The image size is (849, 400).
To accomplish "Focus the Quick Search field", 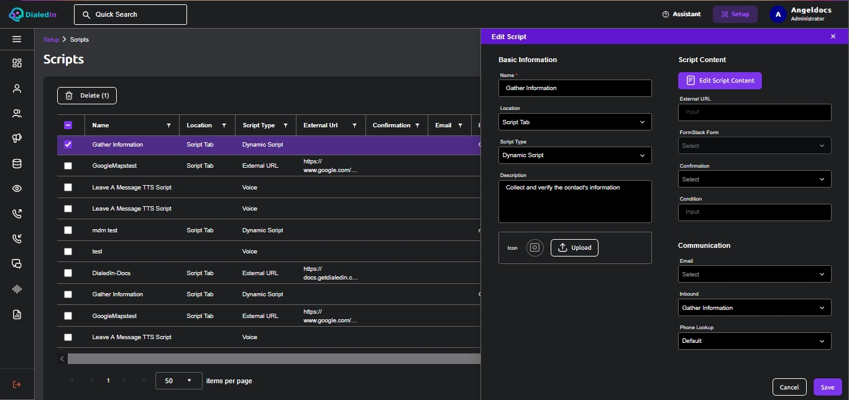I will click(x=131, y=14).
